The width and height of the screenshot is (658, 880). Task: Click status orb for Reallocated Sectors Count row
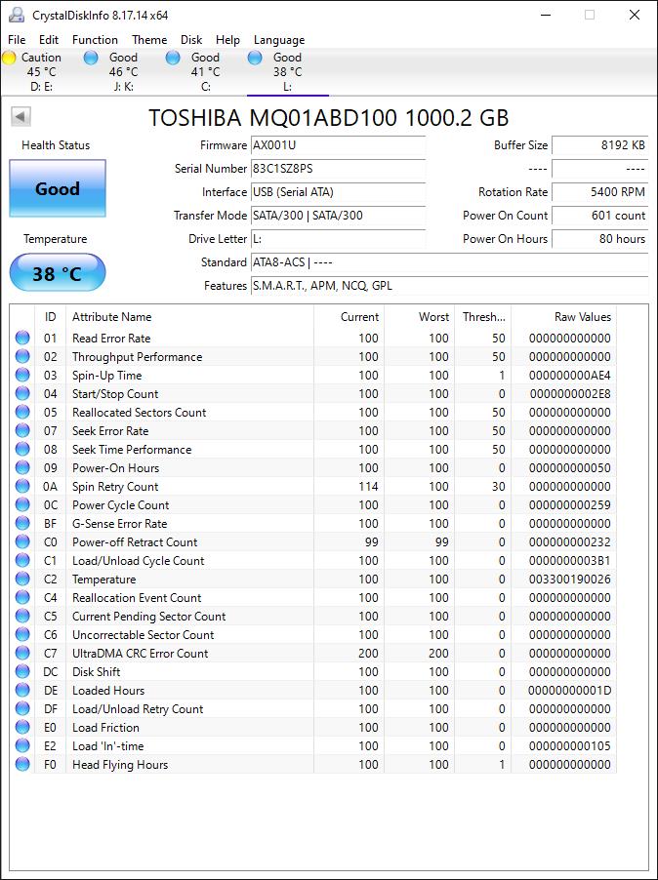(x=22, y=412)
